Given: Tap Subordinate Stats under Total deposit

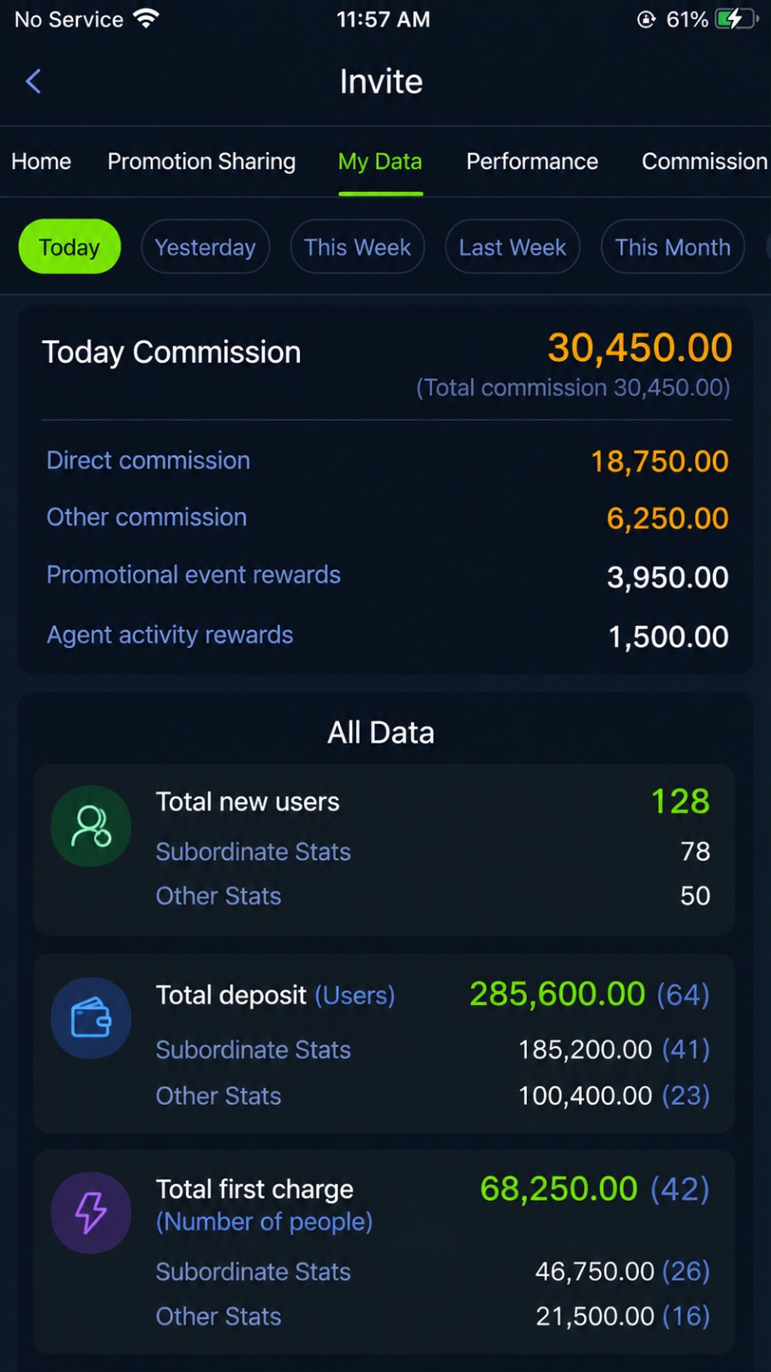Looking at the screenshot, I should click(254, 1050).
